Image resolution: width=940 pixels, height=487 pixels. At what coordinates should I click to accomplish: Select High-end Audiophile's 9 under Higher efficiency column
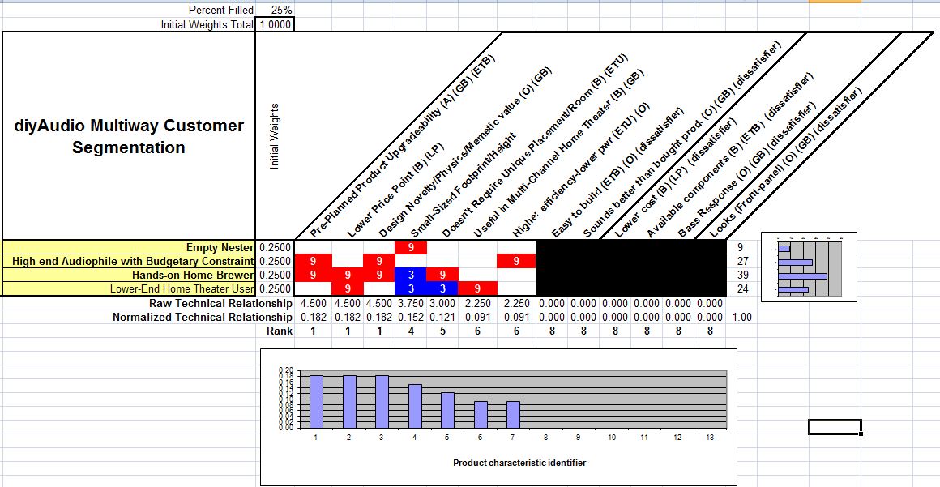click(x=516, y=261)
